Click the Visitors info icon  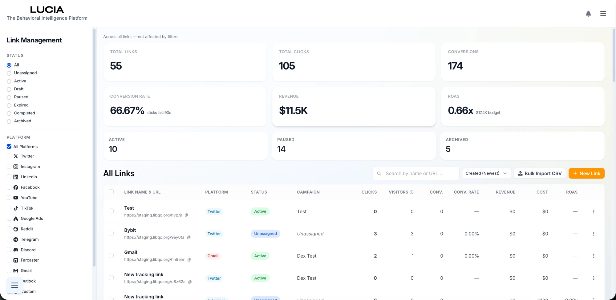pos(411,192)
